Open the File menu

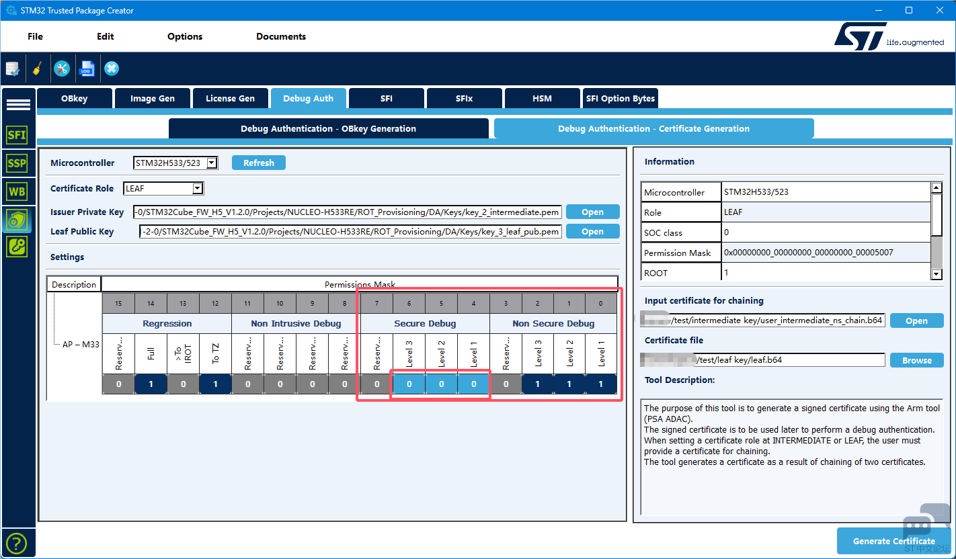pos(35,36)
